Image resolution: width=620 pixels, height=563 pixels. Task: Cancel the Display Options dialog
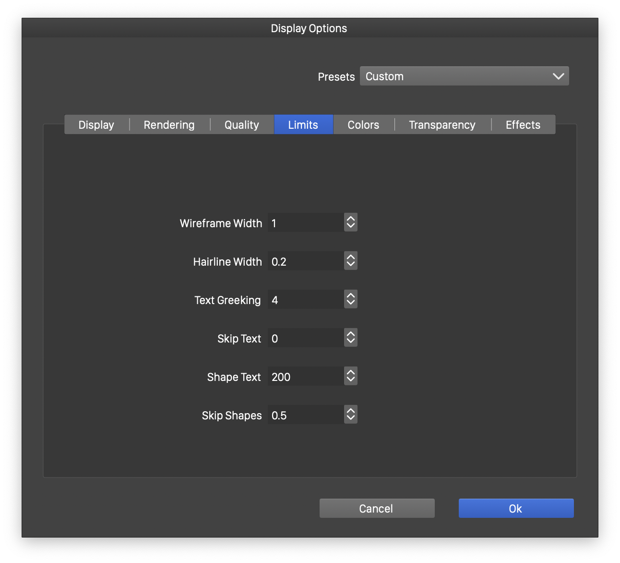click(x=377, y=508)
